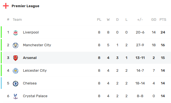Screen dimensions: 171x103
Task: Click the Leicester City club crest
Action: coord(16,71)
